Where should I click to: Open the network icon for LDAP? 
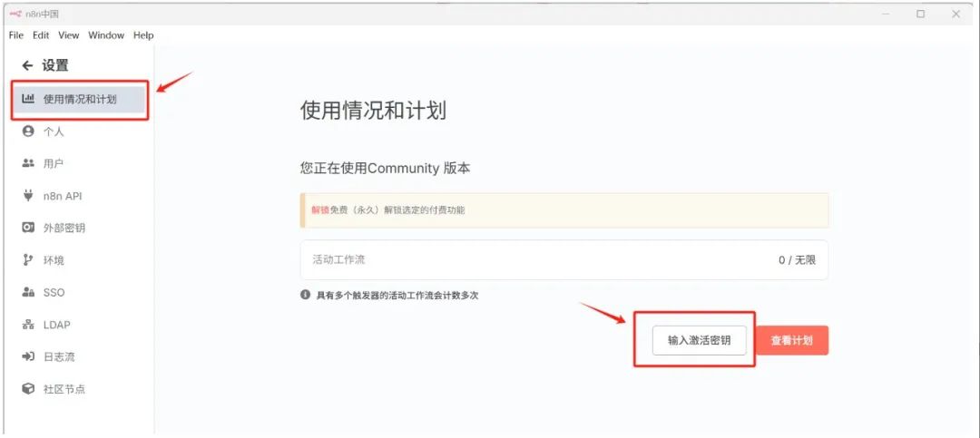[x=28, y=325]
